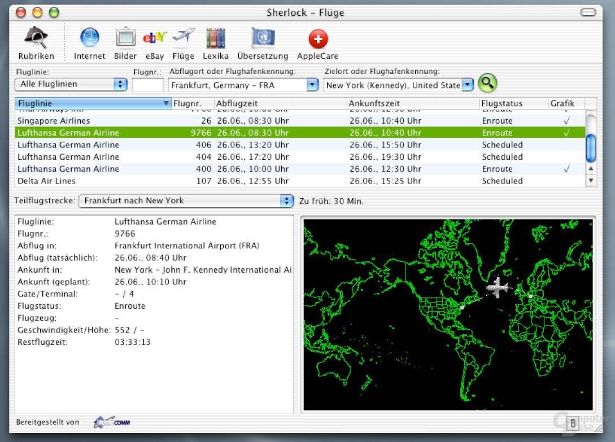Click the flight list scroll down arrow

pos(591,181)
